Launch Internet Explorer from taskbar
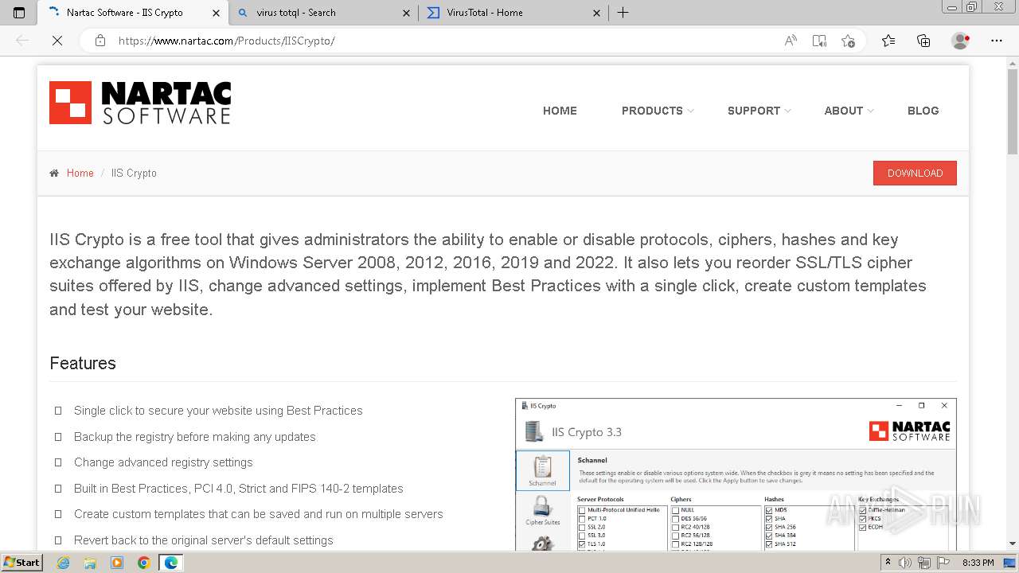The height and width of the screenshot is (573, 1019). [x=64, y=563]
